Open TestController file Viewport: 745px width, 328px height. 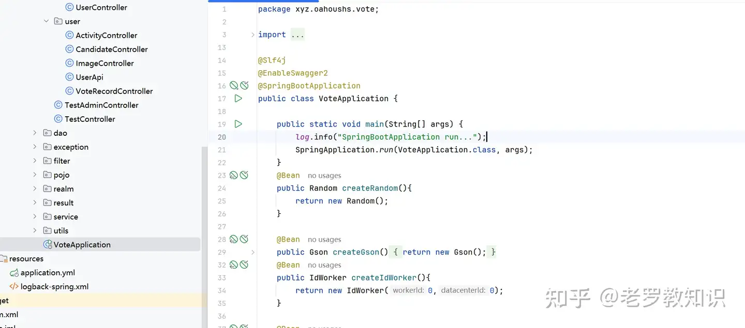pyautogui.click(x=90, y=119)
